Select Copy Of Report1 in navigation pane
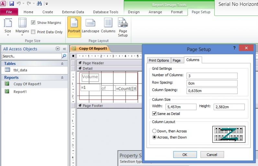This screenshot has width=258, height=166. point(35,84)
